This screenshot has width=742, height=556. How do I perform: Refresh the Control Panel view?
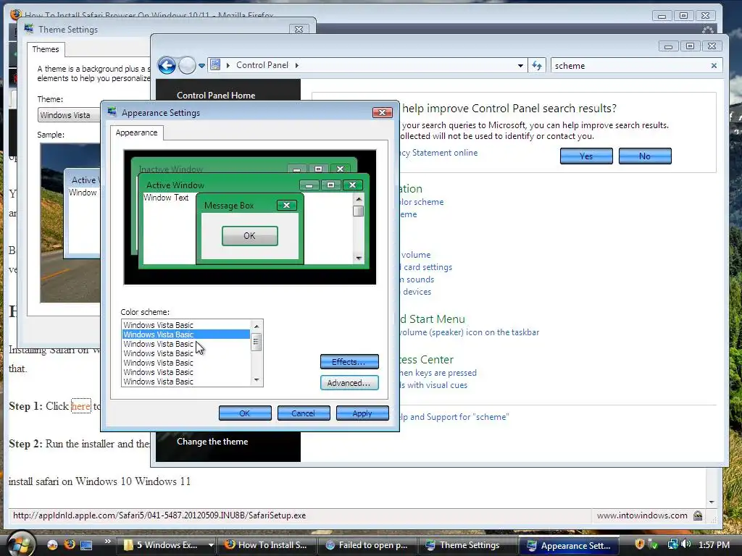coord(537,66)
